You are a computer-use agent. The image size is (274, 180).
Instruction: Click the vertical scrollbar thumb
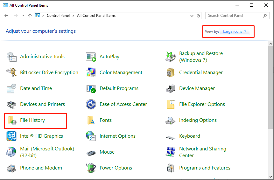point(271,87)
